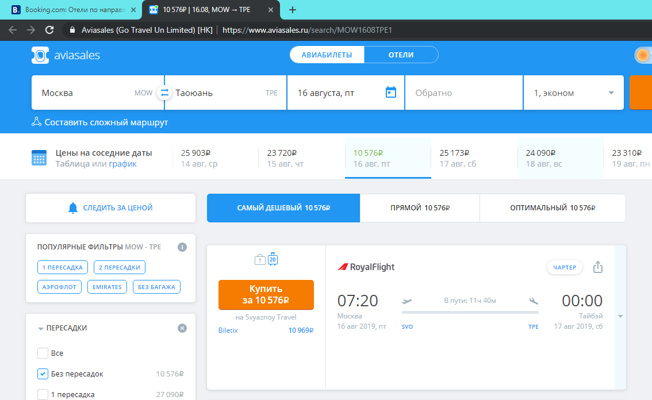This screenshot has height=400, width=652.
Task: Share the RoyalFlight ticket
Action: coord(597,267)
